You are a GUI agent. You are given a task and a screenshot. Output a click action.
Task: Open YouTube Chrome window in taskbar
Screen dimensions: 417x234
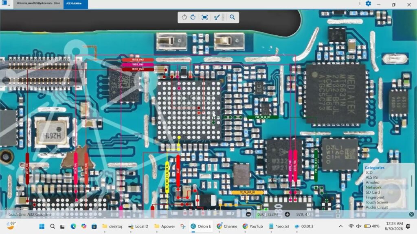point(252,226)
